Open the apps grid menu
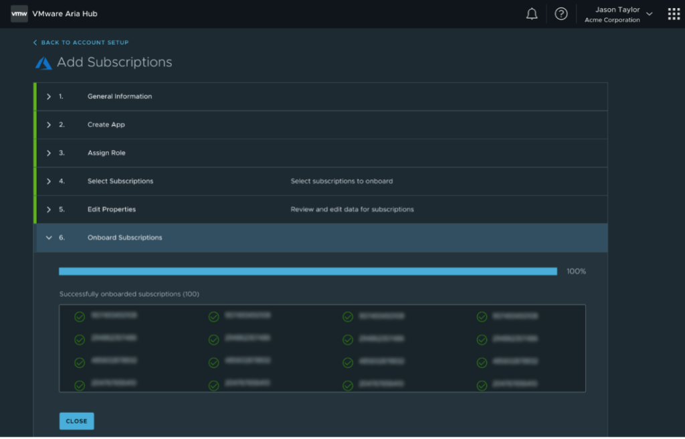 pyautogui.click(x=674, y=14)
